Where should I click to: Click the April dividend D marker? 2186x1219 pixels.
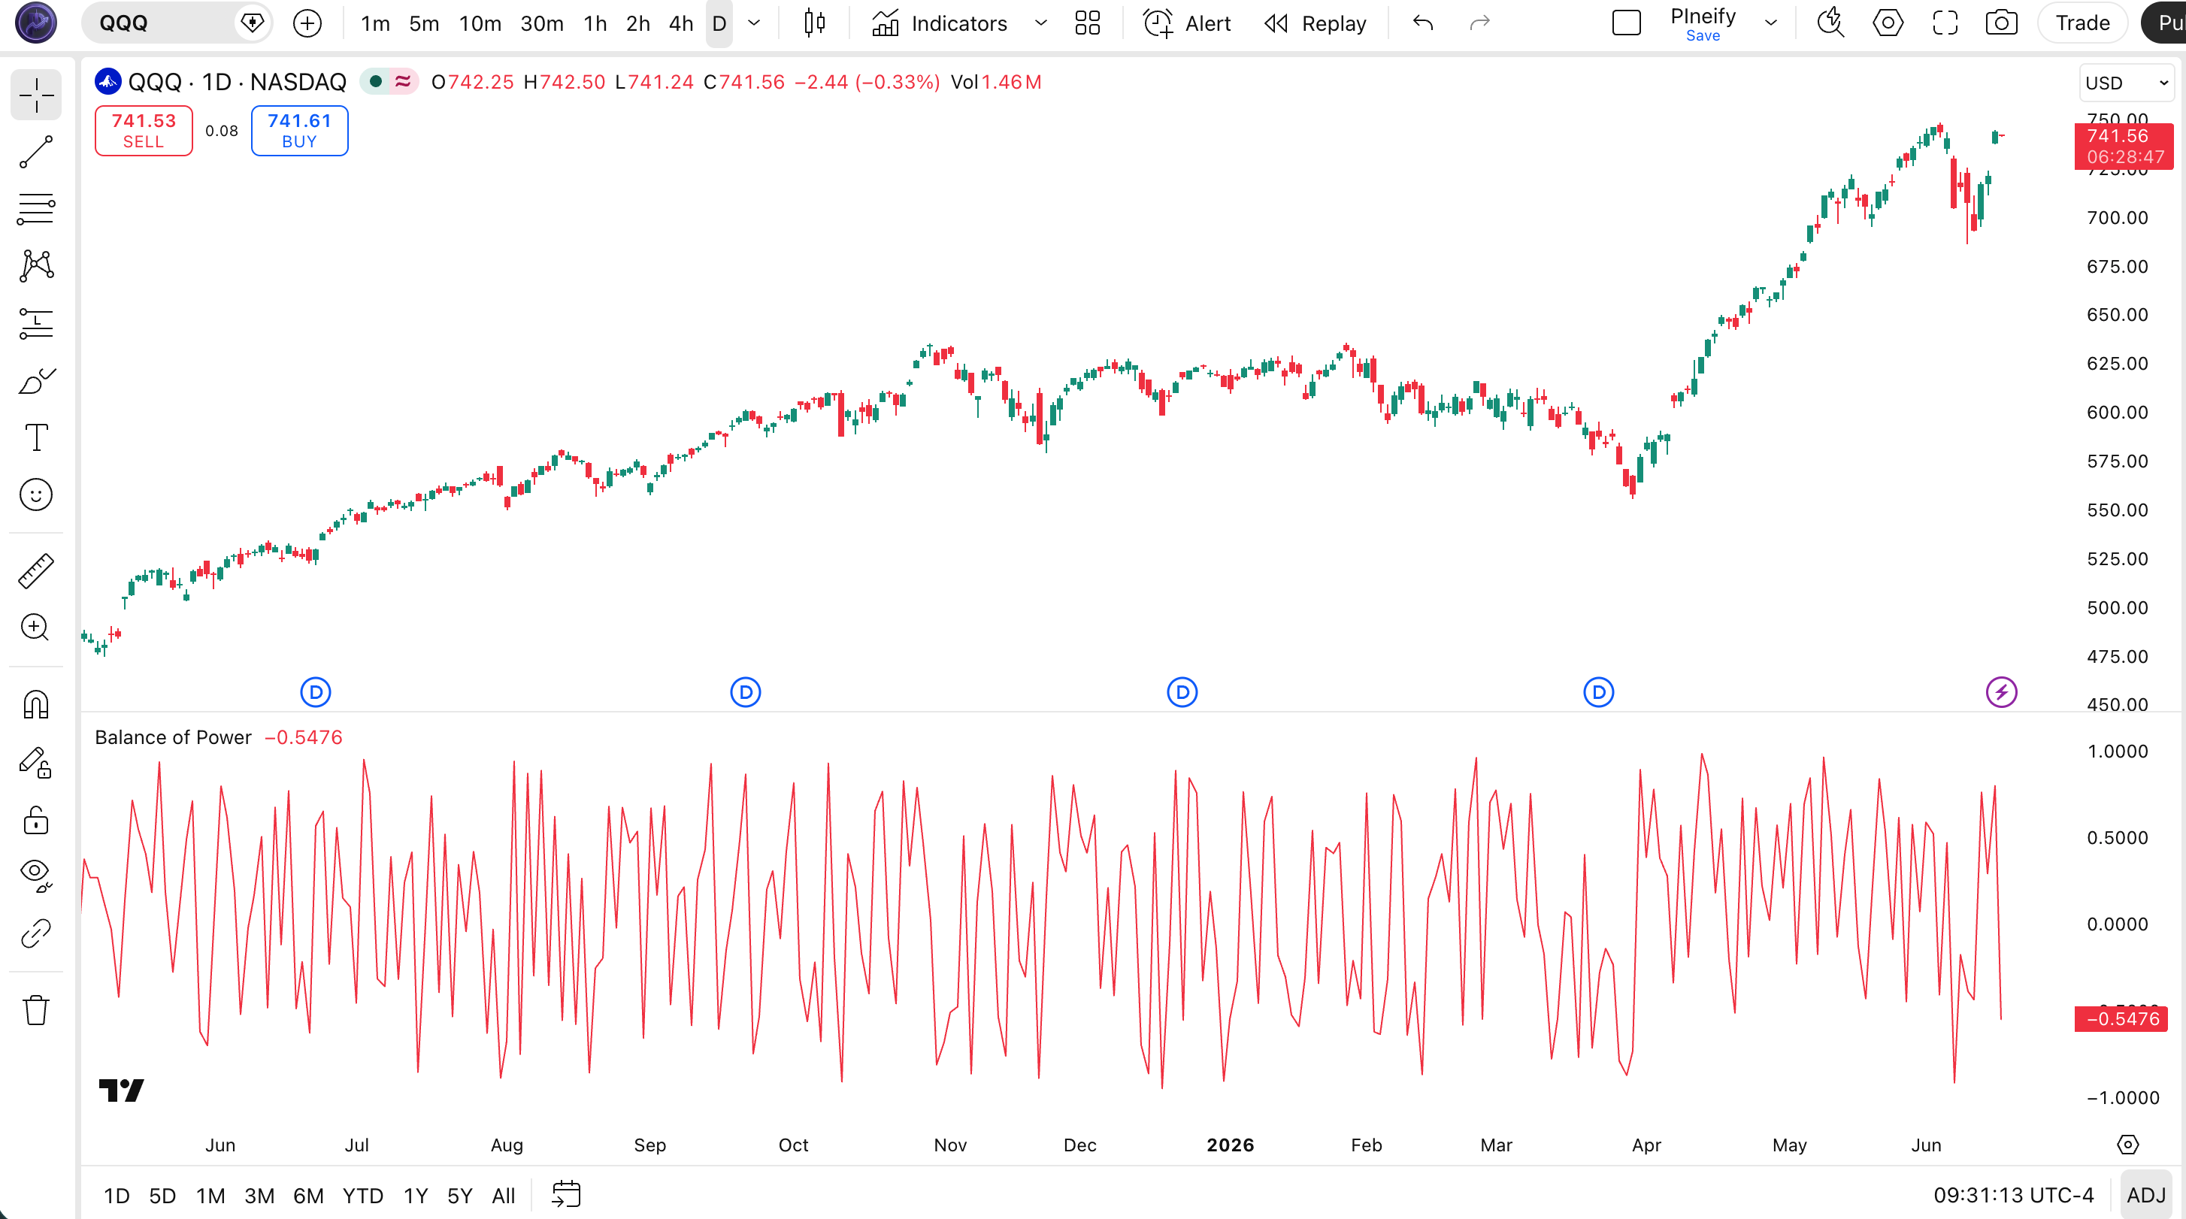tap(1598, 692)
